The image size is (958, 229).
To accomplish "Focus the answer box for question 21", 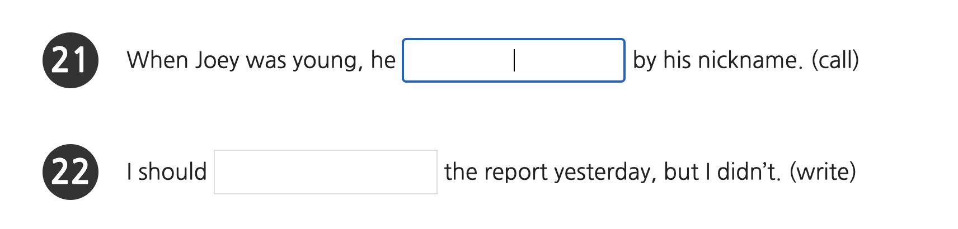I will 513,60.
